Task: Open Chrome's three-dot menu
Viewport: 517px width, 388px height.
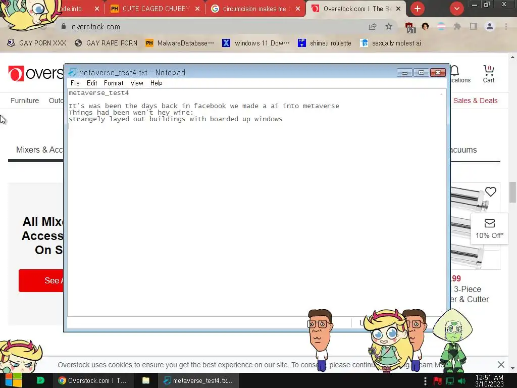Action: point(506,27)
